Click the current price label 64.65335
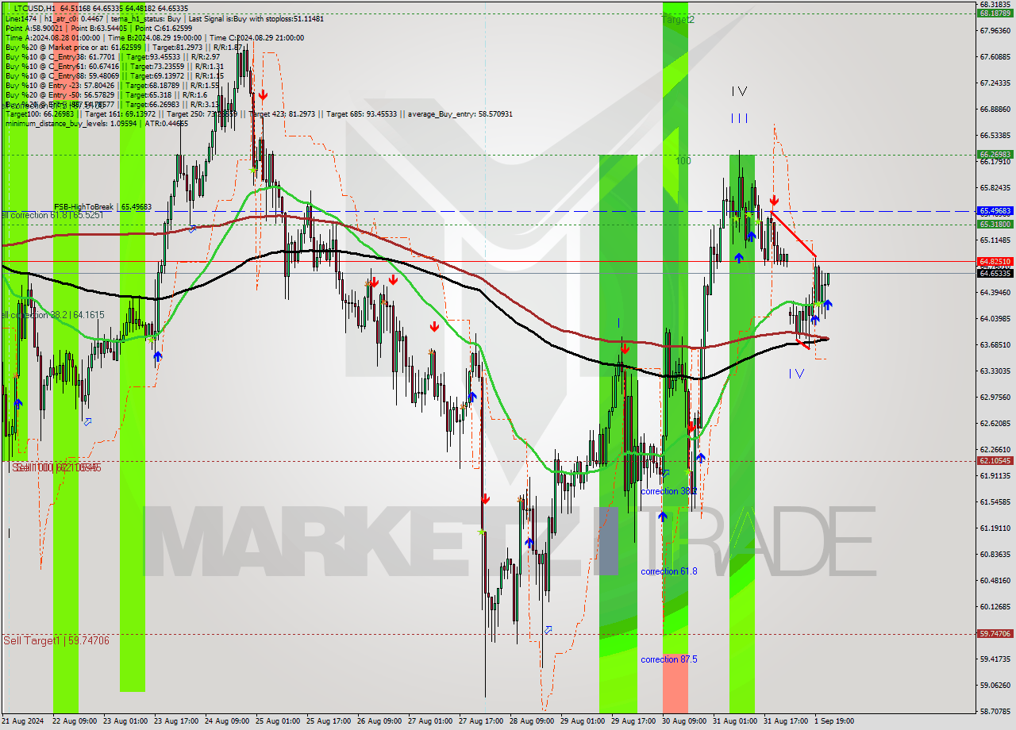The height and width of the screenshot is (730, 1016). (x=995, y=274)
